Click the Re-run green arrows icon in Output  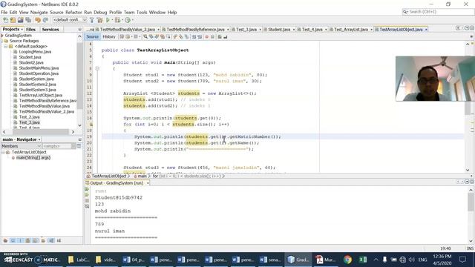(x=87, y=189)
